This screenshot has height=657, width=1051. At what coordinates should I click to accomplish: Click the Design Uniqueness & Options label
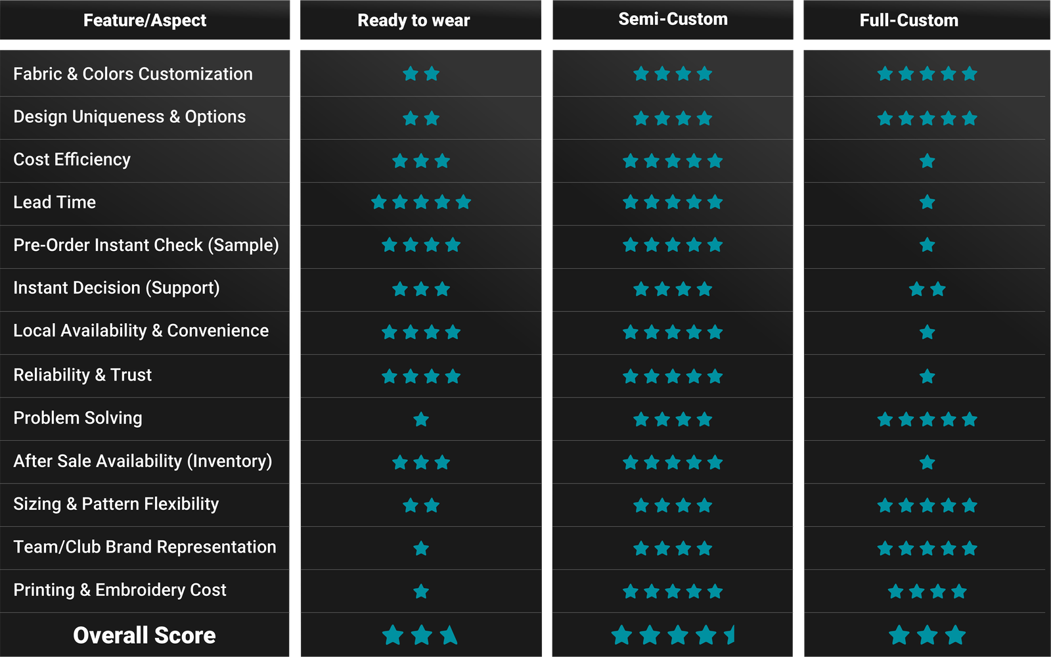(x=129, y=117)
